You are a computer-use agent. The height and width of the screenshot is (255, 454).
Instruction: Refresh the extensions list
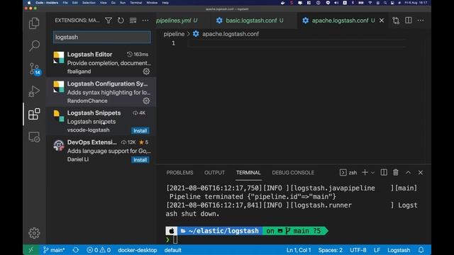pyautogui.click(x=121, y=21)
